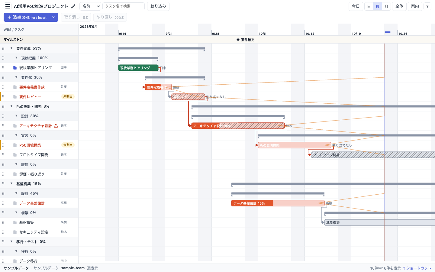Collapse the 基盤構築 15% group
The image size is (435, 272).
11,183
